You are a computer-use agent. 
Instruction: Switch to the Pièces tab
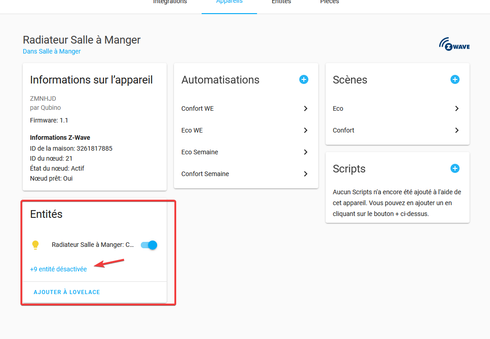point(329,2)
